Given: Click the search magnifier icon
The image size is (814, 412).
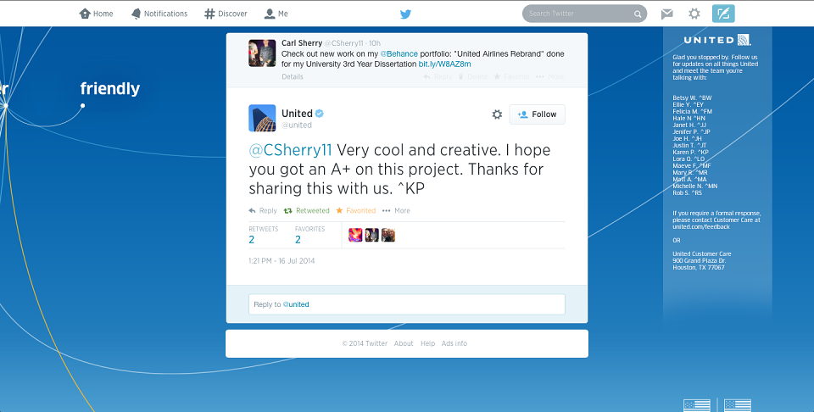Looking at the screenshot, I should click(638, 14).
